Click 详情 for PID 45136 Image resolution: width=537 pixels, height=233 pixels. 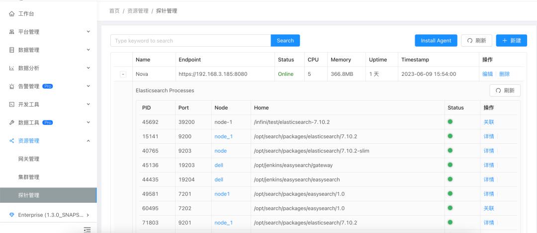[489, 165]
